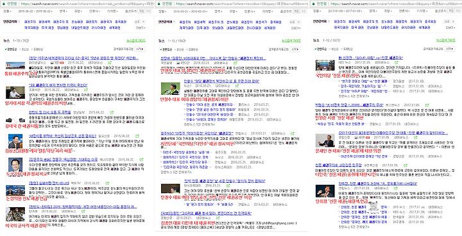The height and width of the screenshot is (236, 462).
Task: Open first KBS article thumbnail in 2017 window
Action: click(325, 65)
